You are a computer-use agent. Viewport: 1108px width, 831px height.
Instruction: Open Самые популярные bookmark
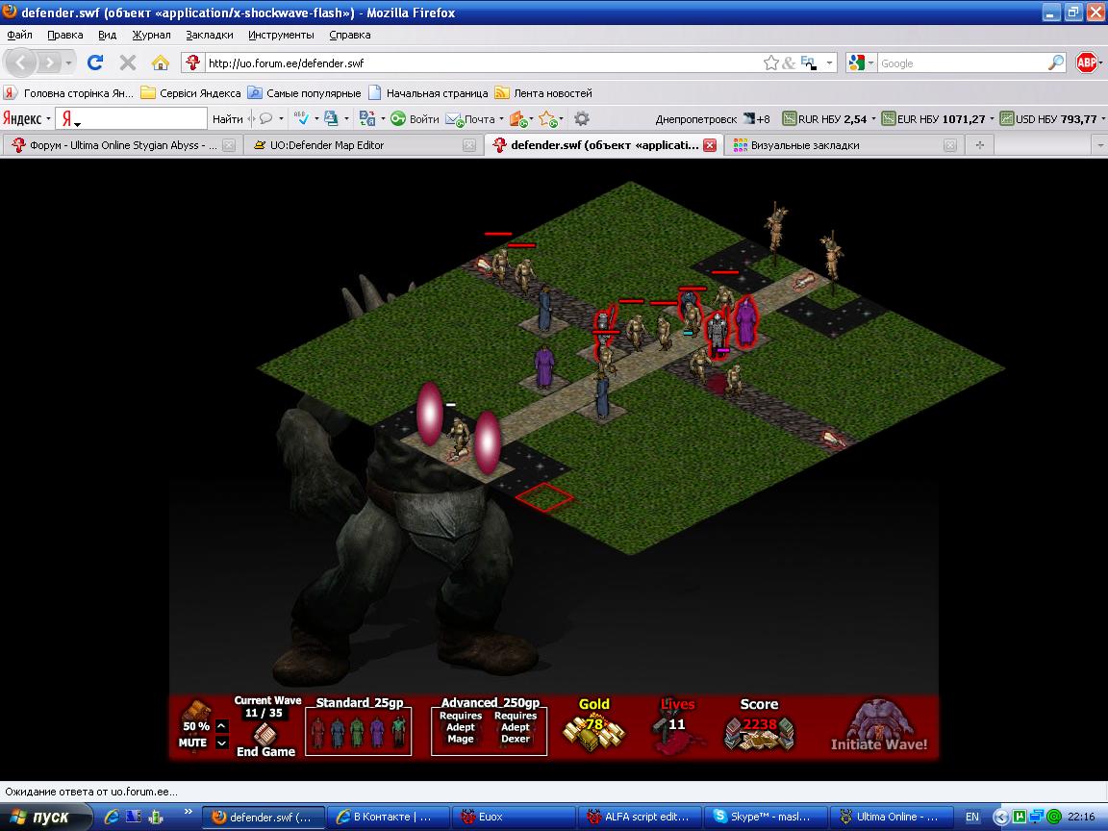coord(305,92)
